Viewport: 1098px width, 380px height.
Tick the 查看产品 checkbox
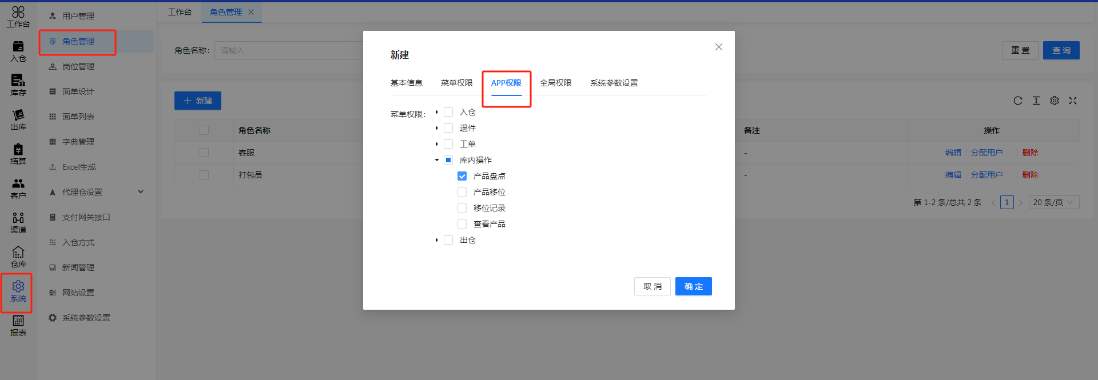coord(462,224)
